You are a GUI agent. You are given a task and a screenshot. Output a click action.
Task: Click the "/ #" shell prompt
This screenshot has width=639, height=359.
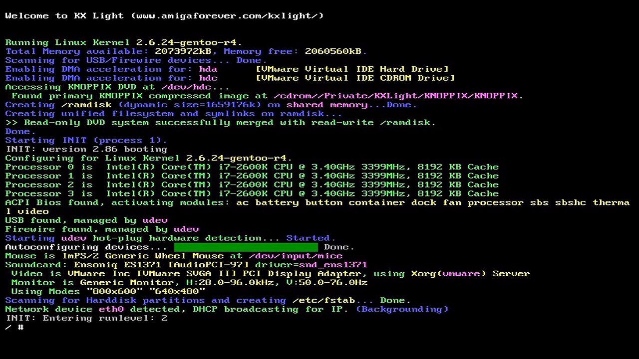[x=14, y=327]
